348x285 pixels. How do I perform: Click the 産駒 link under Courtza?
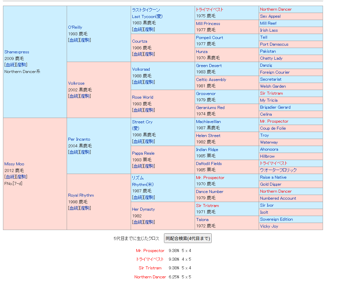click(x=149, y=54)
